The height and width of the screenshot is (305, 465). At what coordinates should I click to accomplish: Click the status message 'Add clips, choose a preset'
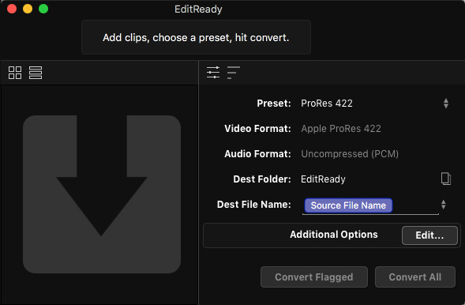coord(196,38)
